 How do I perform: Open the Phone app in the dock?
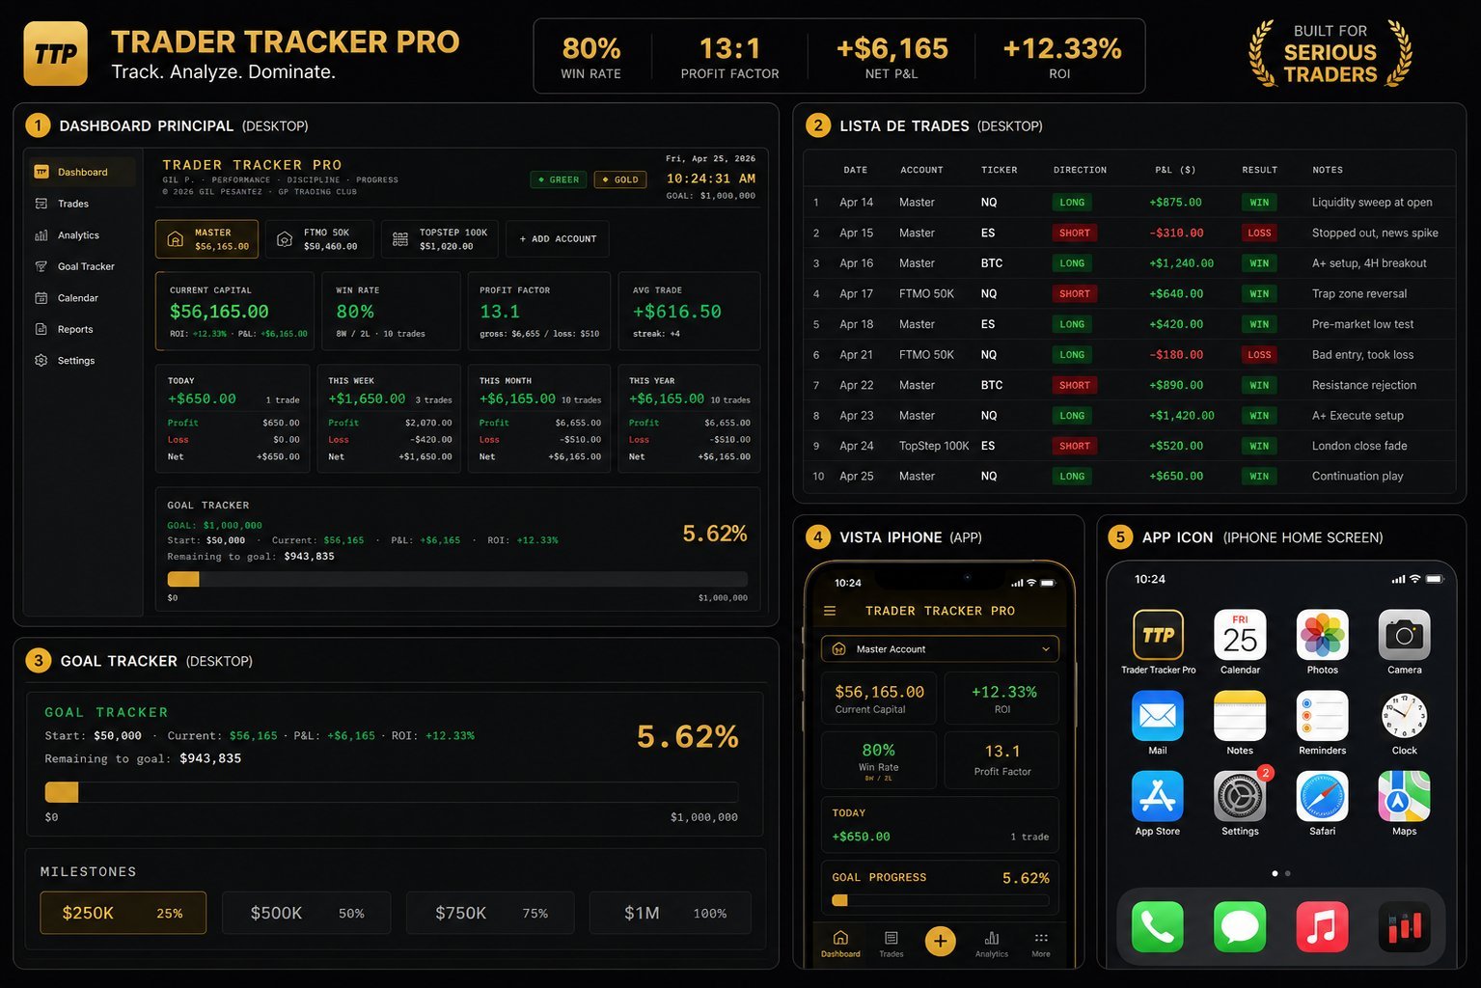(1158, 927)
